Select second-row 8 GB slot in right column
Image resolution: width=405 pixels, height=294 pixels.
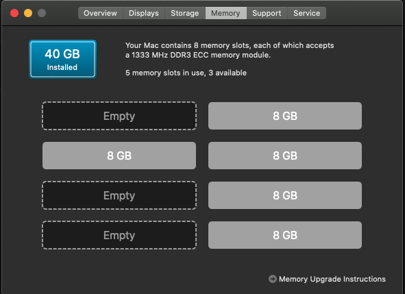285,156
